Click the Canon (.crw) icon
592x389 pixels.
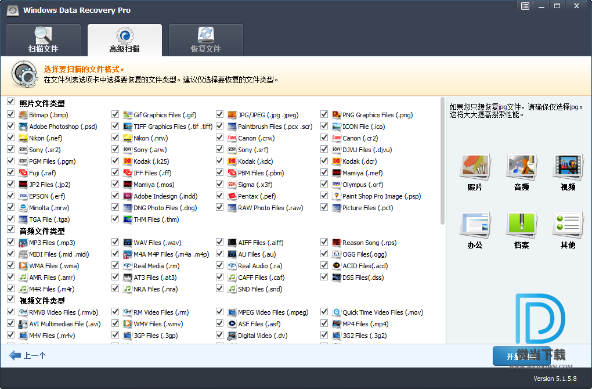click(232, 138)
